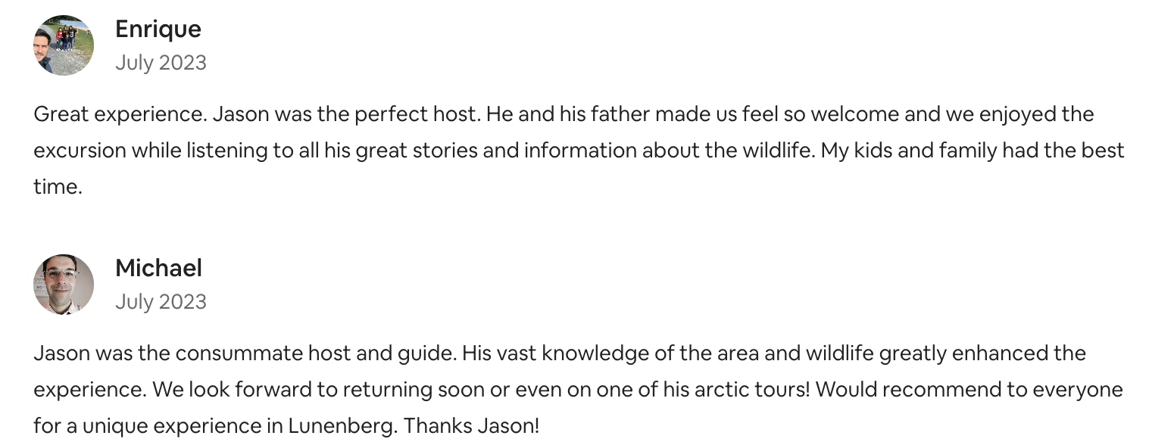Open Enrique's profile photo

click(64, 45)
